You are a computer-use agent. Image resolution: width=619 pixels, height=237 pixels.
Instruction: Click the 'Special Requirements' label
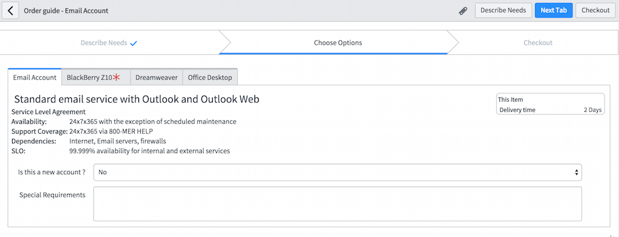pyautogui.click(x=53, y=195)
